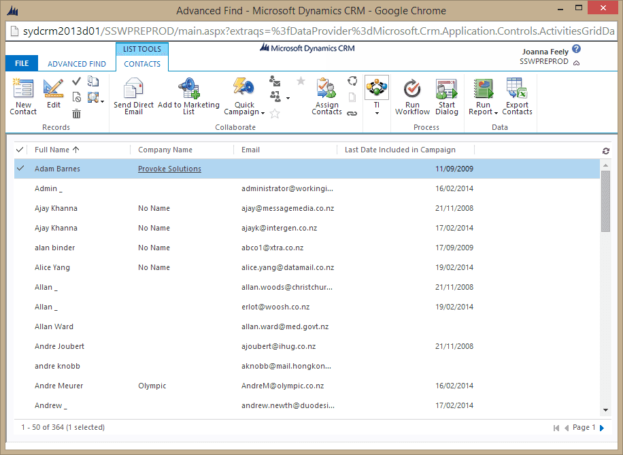Expand the TI dropdown arrow
This screenshot has width=623, height=455.
[x=377, y=113]
